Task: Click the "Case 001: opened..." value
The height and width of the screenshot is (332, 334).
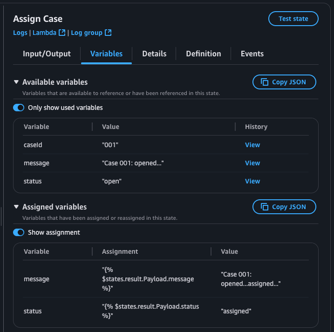Action: point(133,163)
